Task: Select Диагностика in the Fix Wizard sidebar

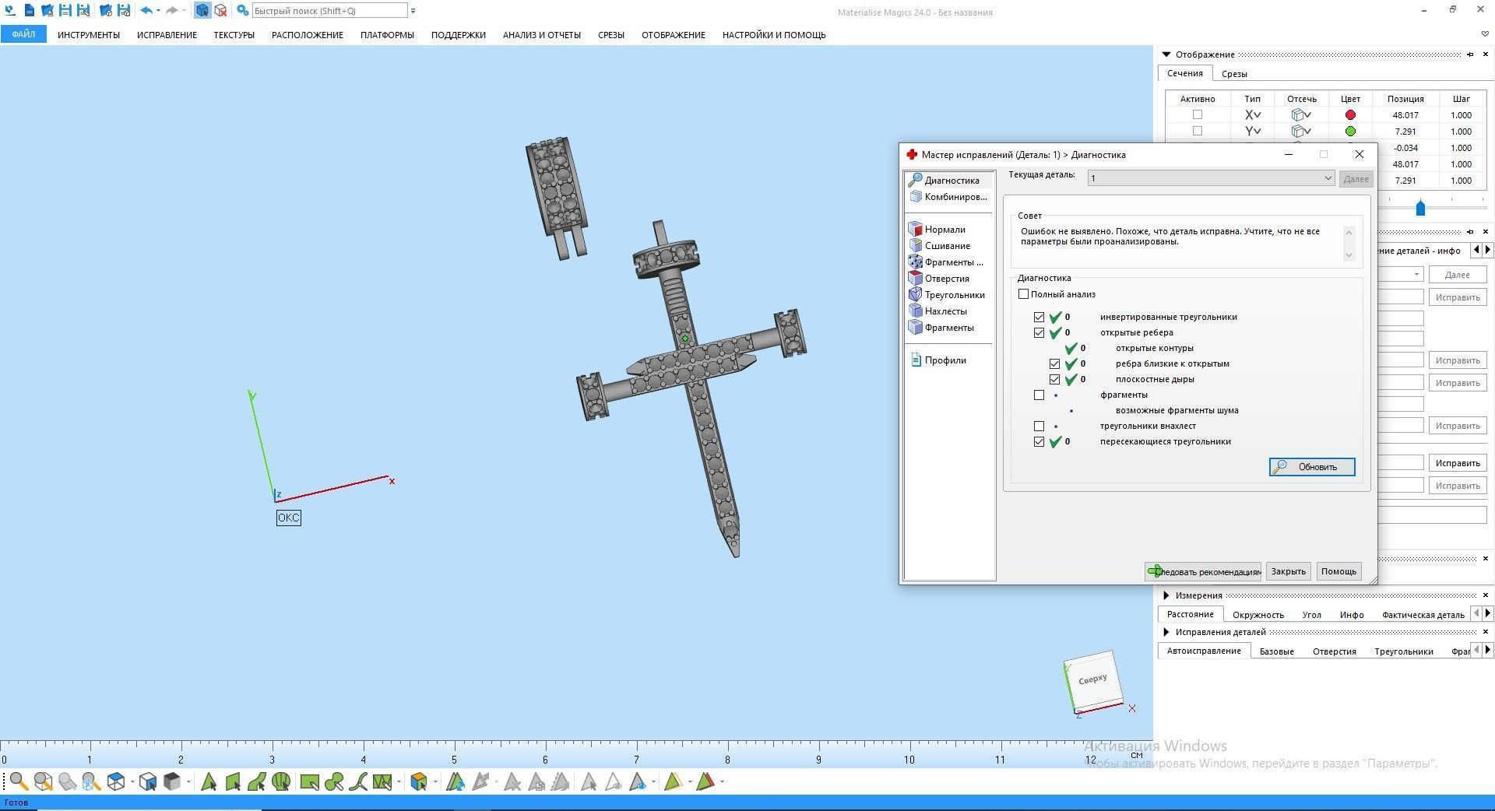Action: [944, 181]
